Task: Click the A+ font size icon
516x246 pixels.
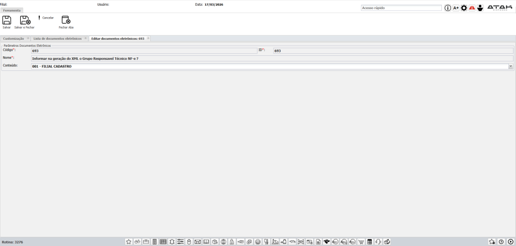Action: coord(456,8)
